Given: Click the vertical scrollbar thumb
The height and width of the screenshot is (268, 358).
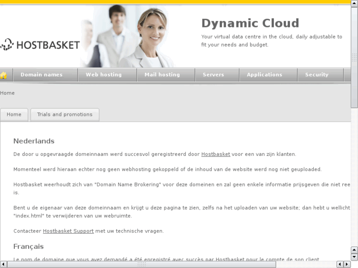Looking at the screenshot, I should click(x=355, y=58).
